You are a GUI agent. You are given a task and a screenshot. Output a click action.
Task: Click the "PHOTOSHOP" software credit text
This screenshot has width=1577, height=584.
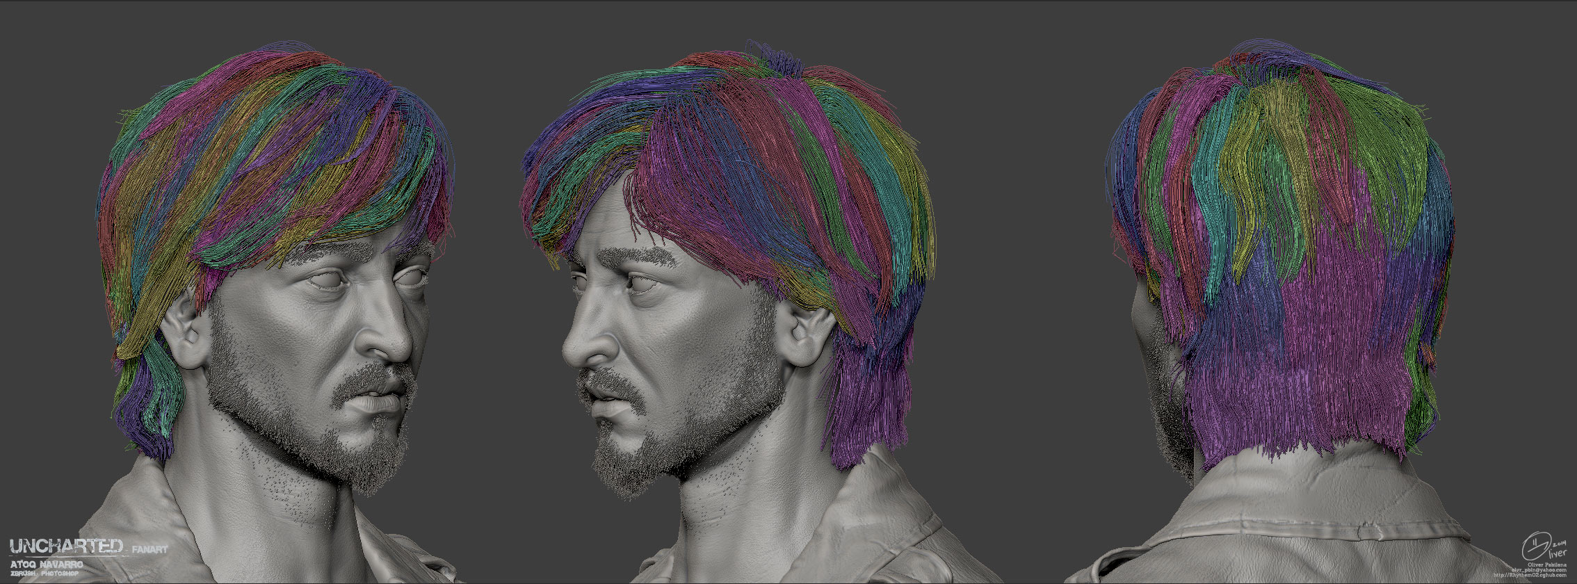pos(60,574)
